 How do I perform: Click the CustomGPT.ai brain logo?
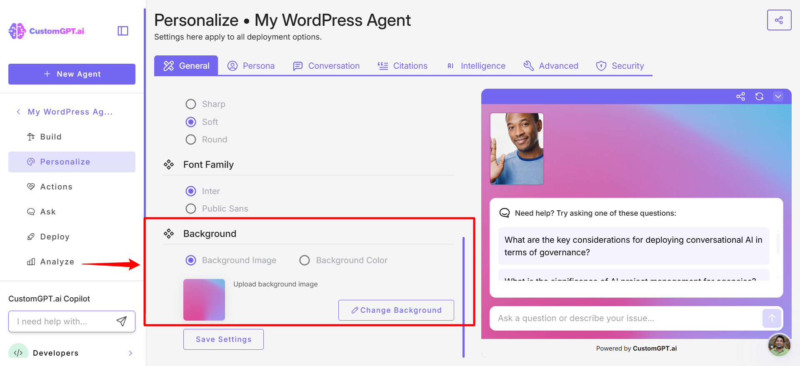click(x=17, y=31)
